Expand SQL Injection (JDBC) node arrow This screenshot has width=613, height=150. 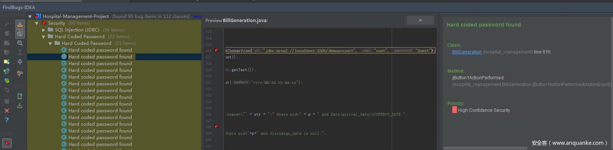[x=44, y=30]
